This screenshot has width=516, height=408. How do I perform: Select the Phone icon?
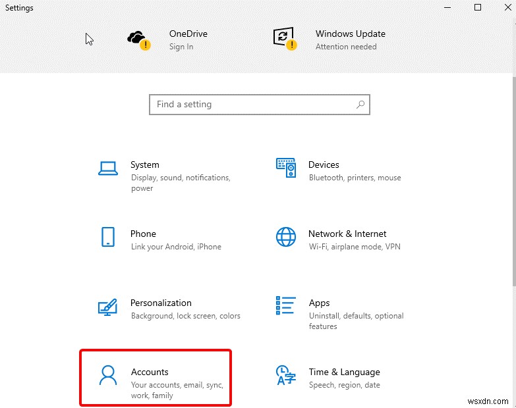pos(108,237)
